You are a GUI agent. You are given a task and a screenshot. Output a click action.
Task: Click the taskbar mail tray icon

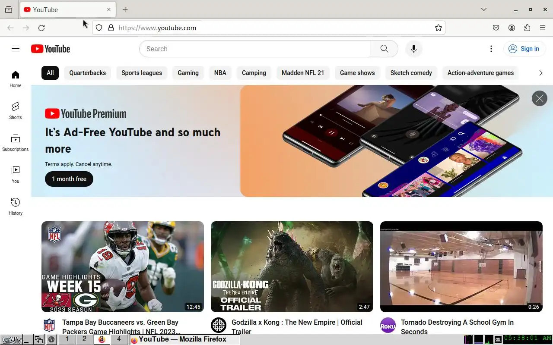click(x=498, y=339)
